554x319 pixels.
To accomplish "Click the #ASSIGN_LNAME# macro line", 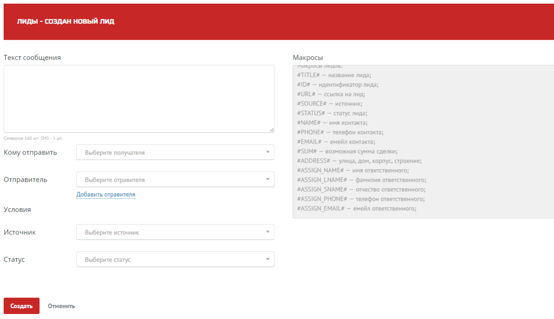I will pyautogui.click(x=362, y=180).
